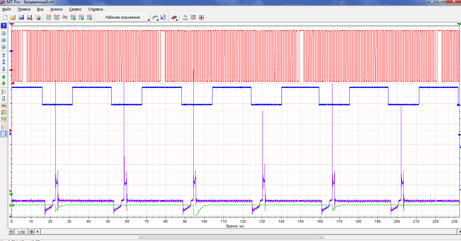This screenshot has width=461, height=241.
Task: Click the dashed-outline floppy save icon
Action: point(38,17)
